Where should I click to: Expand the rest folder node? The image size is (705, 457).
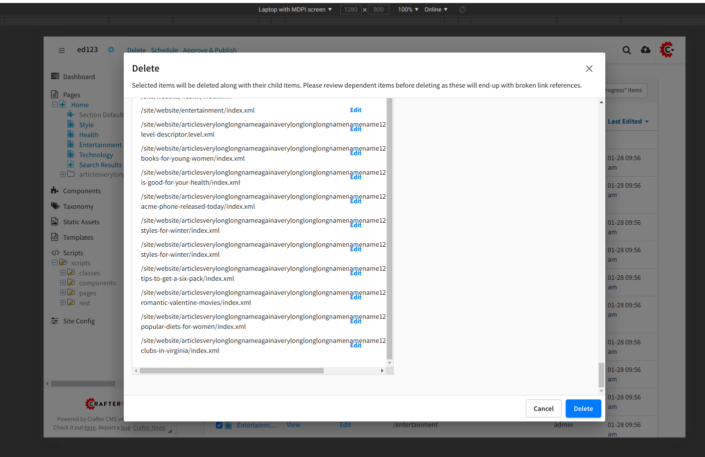63,302
